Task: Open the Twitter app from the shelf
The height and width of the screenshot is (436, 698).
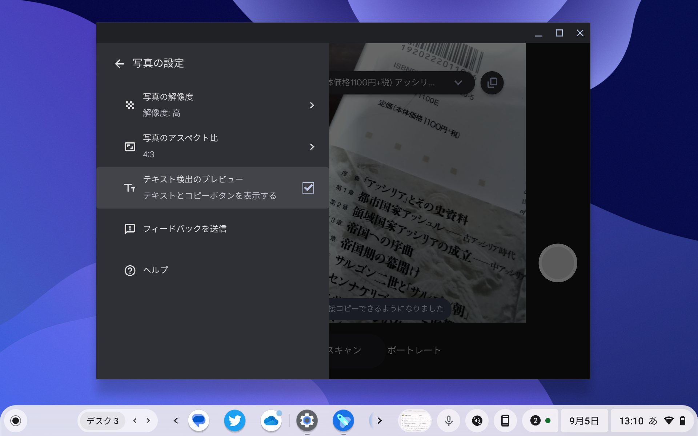Action: click(235, 420)
